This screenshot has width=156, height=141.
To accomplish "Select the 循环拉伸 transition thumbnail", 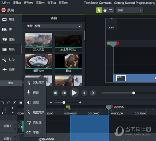I will pos(39,64).
